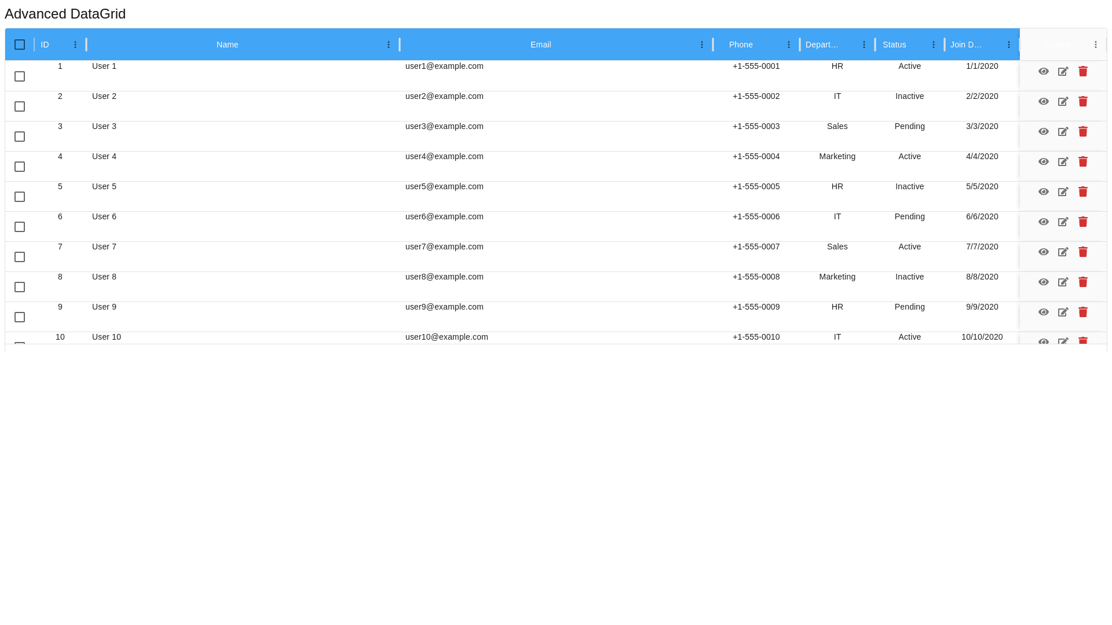The image size is (1112, 625).
Task: Open the Name column options menu
Action: pos(389,45)
